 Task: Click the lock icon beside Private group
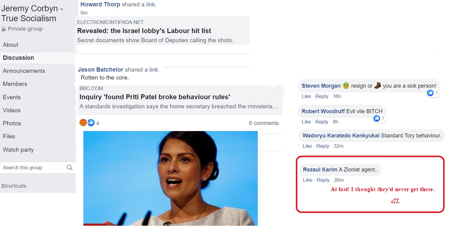[4, 29]
